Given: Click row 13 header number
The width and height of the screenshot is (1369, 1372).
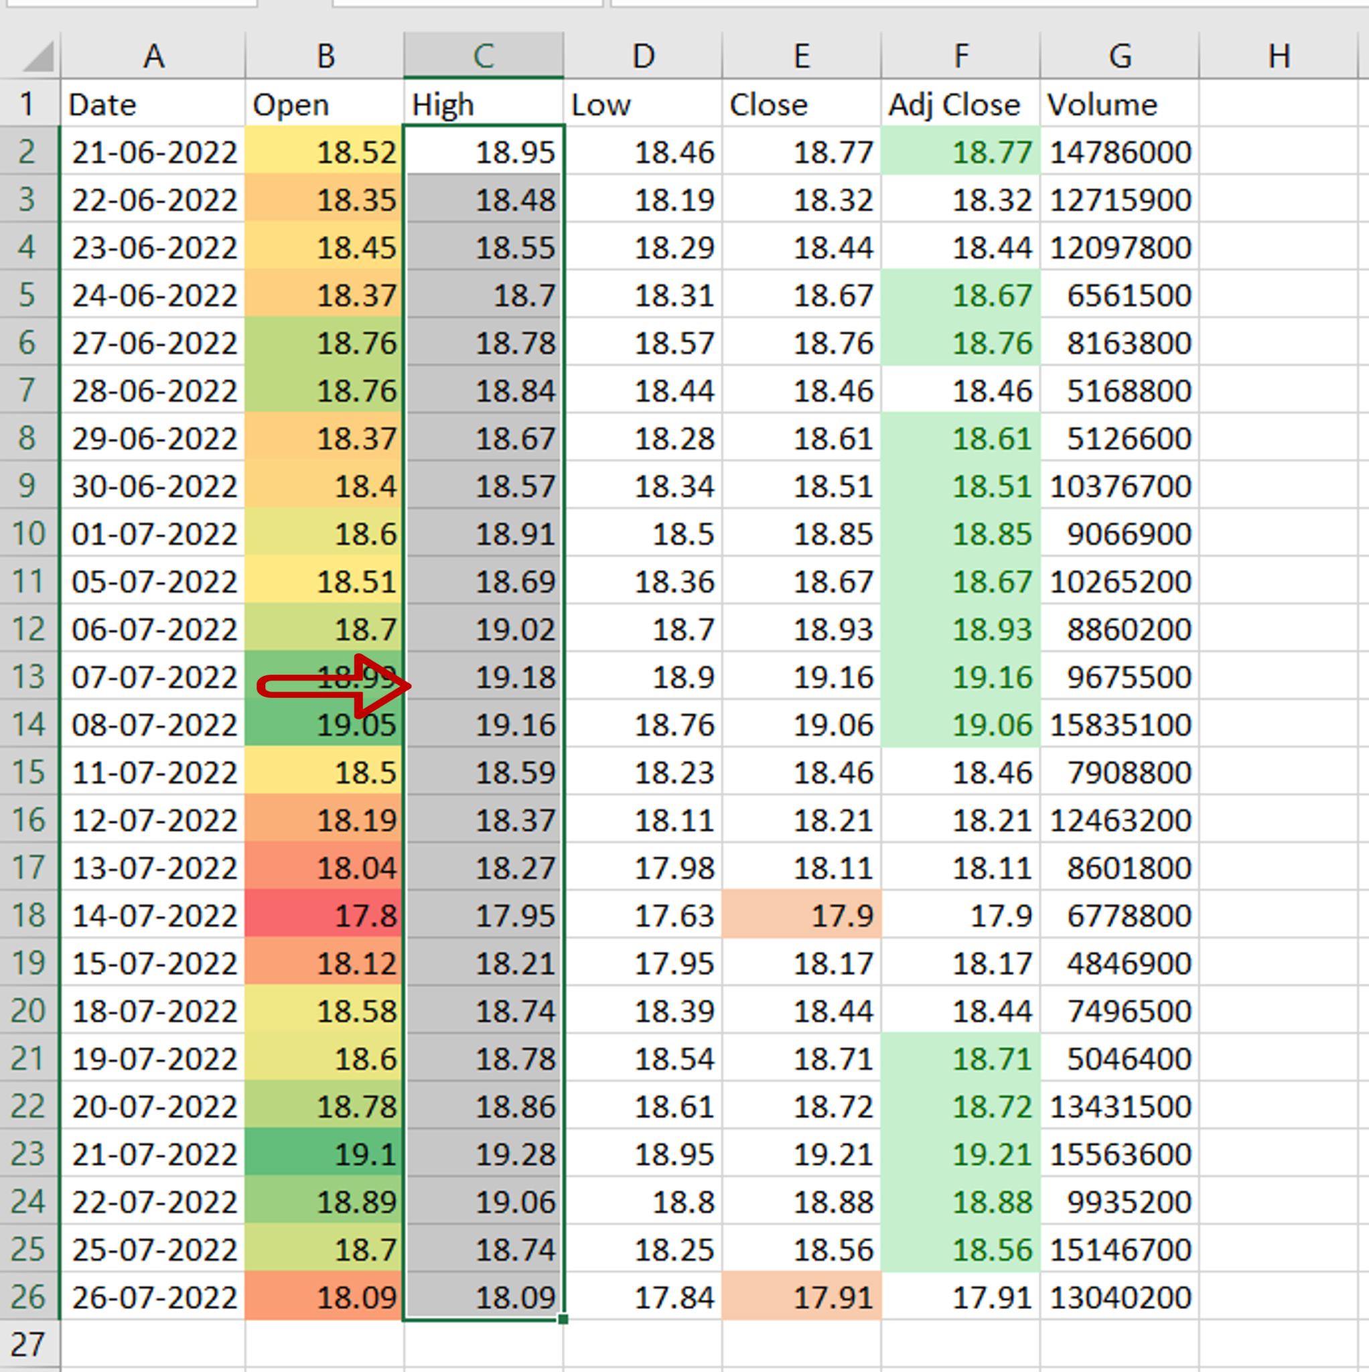Looking at the screenshot, I should (28, 677).
